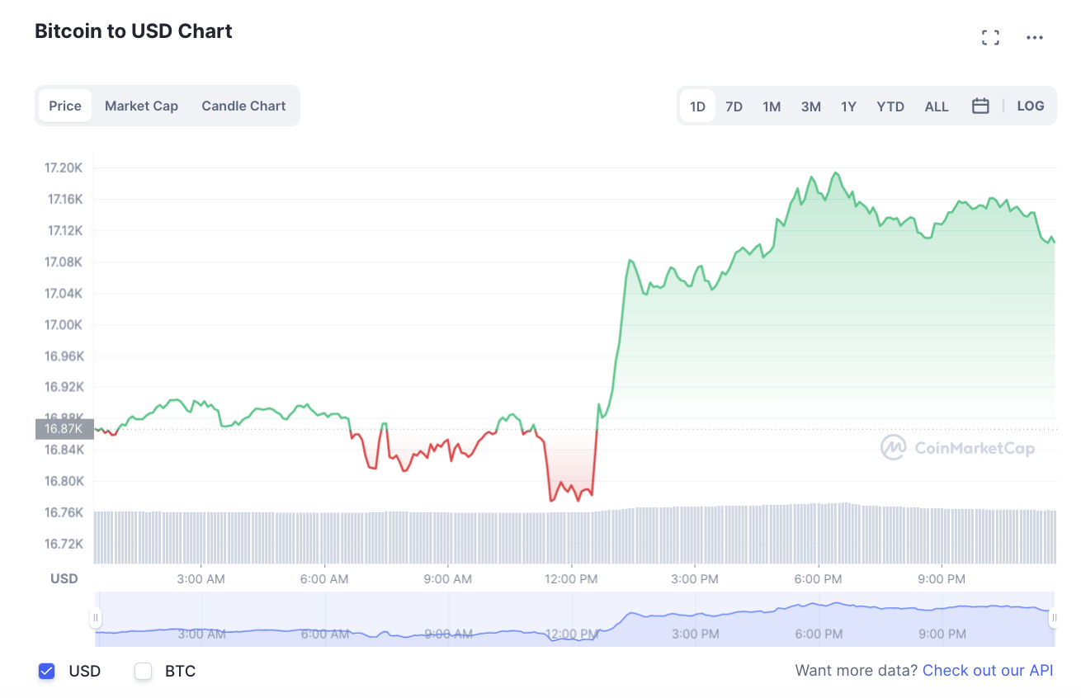Grab the right range slider handle
The height and width of the screenshot is (698, 1081).
pos(1055,617)
